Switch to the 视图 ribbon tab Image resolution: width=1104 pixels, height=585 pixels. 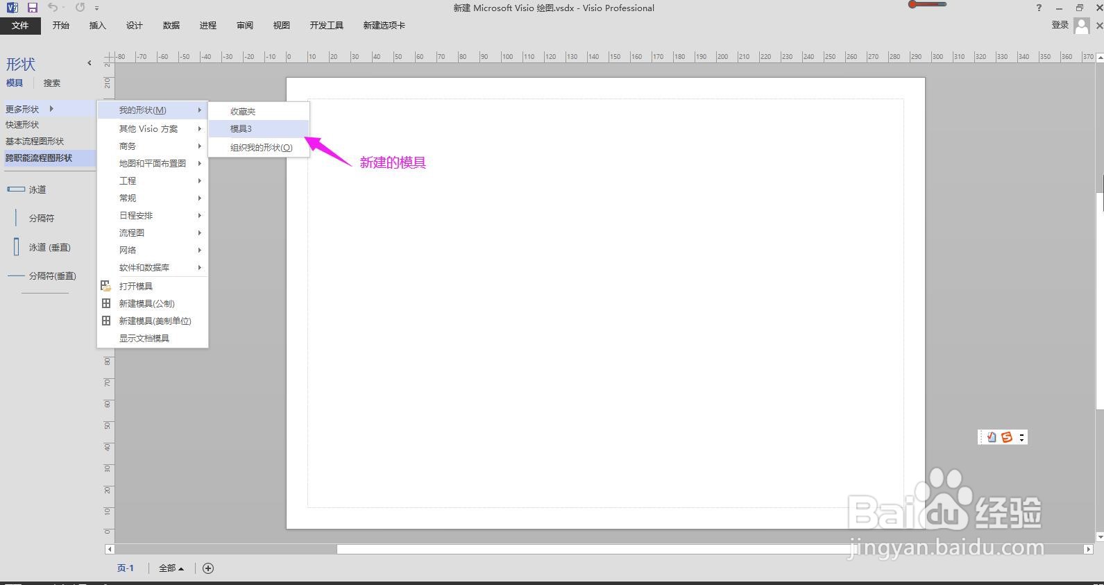click(x=282, y=26)
